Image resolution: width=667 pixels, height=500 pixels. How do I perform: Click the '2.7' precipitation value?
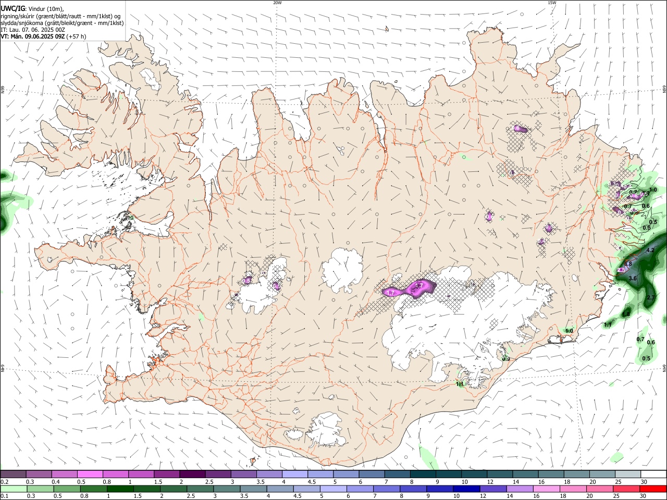point(650,297)
